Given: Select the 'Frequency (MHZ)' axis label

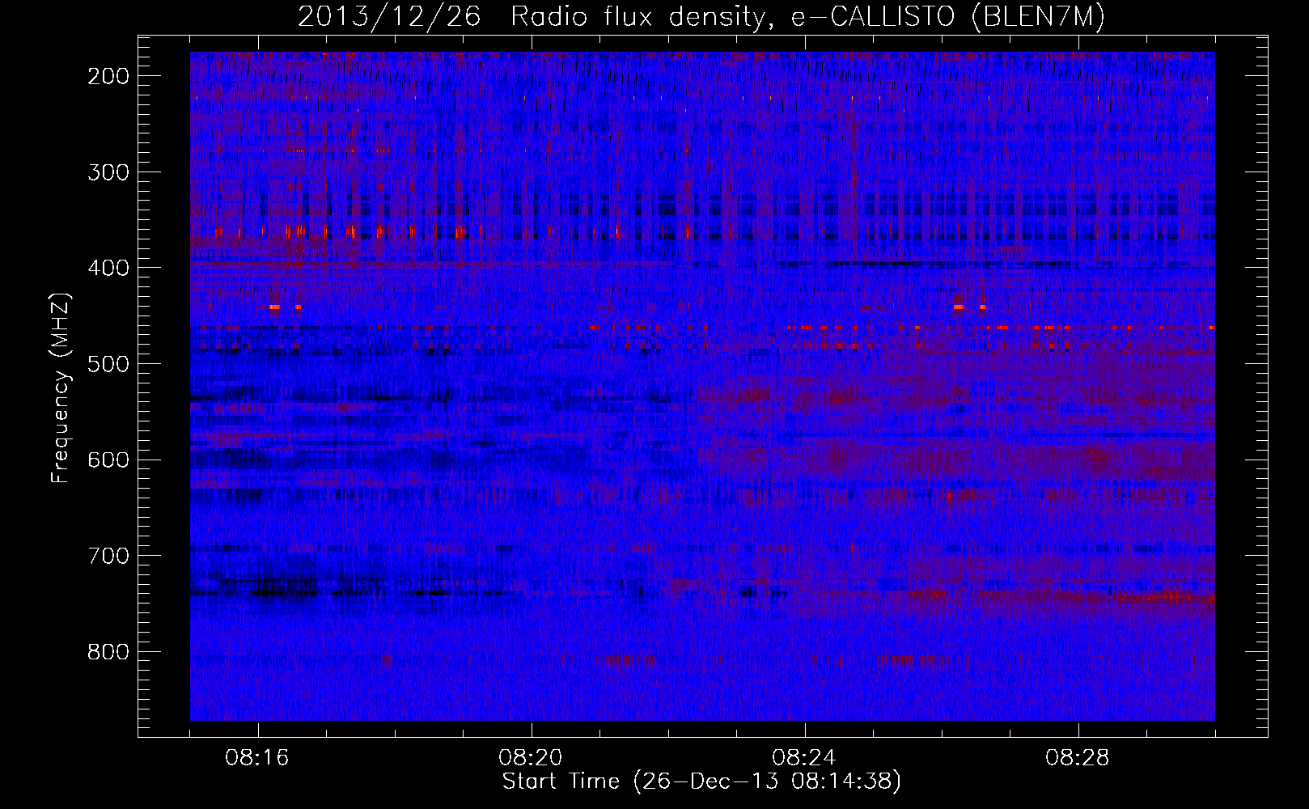Looking at the screenshot, I should pos(61,388).
